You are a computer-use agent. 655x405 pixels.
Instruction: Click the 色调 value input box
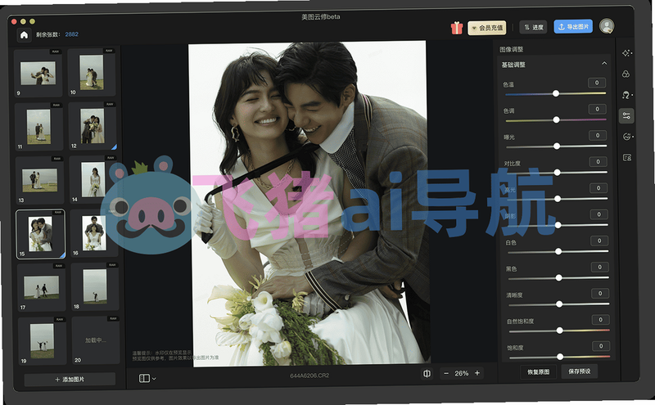597,109
